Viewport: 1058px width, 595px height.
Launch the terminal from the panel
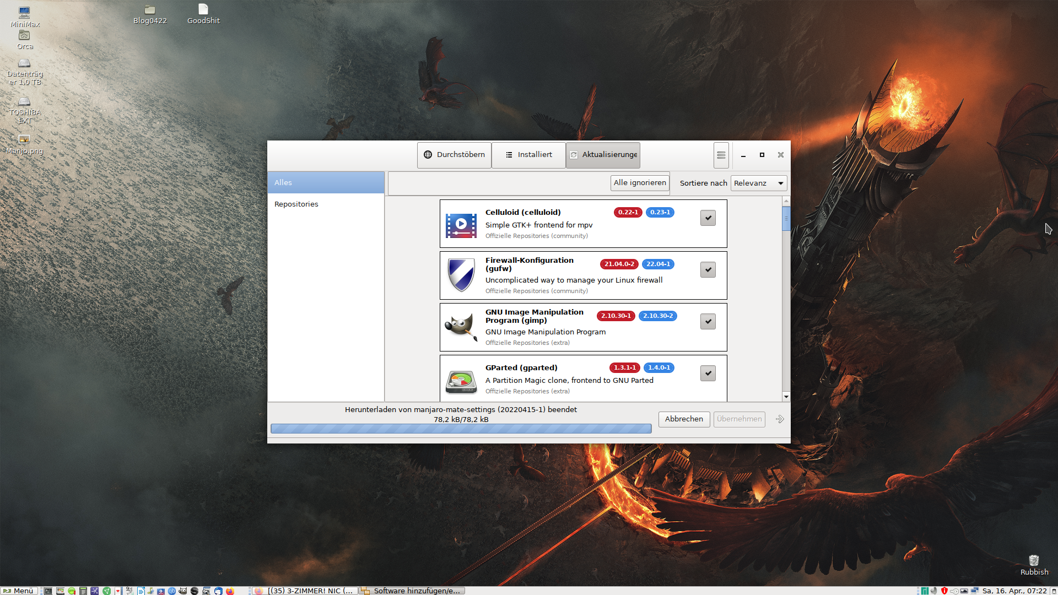(48, 591)
